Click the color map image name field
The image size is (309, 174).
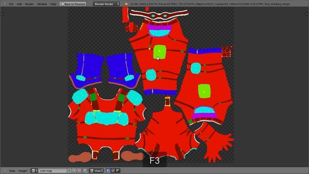pos(53,171)
